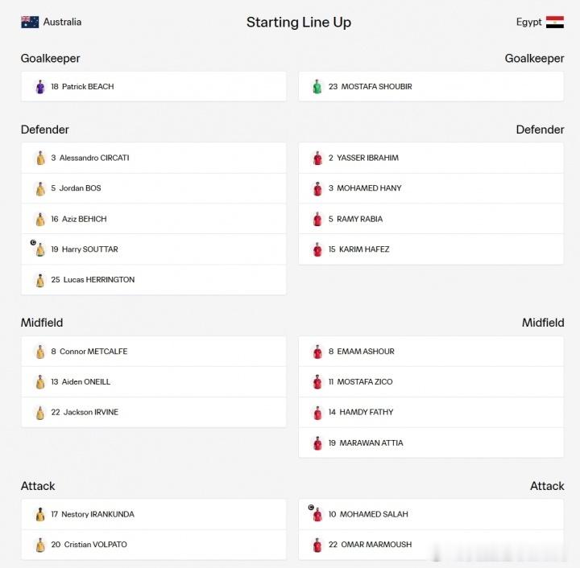Image resolution: width=580 pixels, height=568 pixels.
Task: Click Mostafa Shoubir's green goalkeeper jersey icon
Action: [317, 87]
